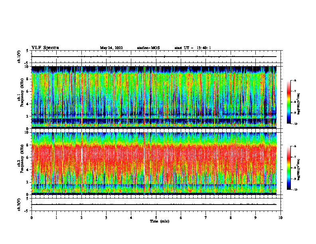Click the ch.2 colorbar "-10" scale label
Viewport: 316px width, 244px height.
point(295,190)
